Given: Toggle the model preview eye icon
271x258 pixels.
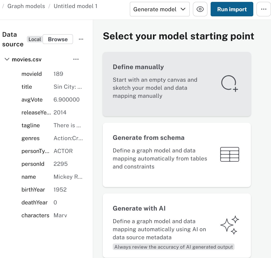Looking at the screenshot, I should pyautogui.click(x=200, y=9).
